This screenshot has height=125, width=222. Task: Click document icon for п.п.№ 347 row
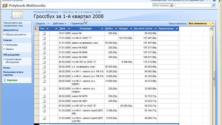click(x=44, y=106)
